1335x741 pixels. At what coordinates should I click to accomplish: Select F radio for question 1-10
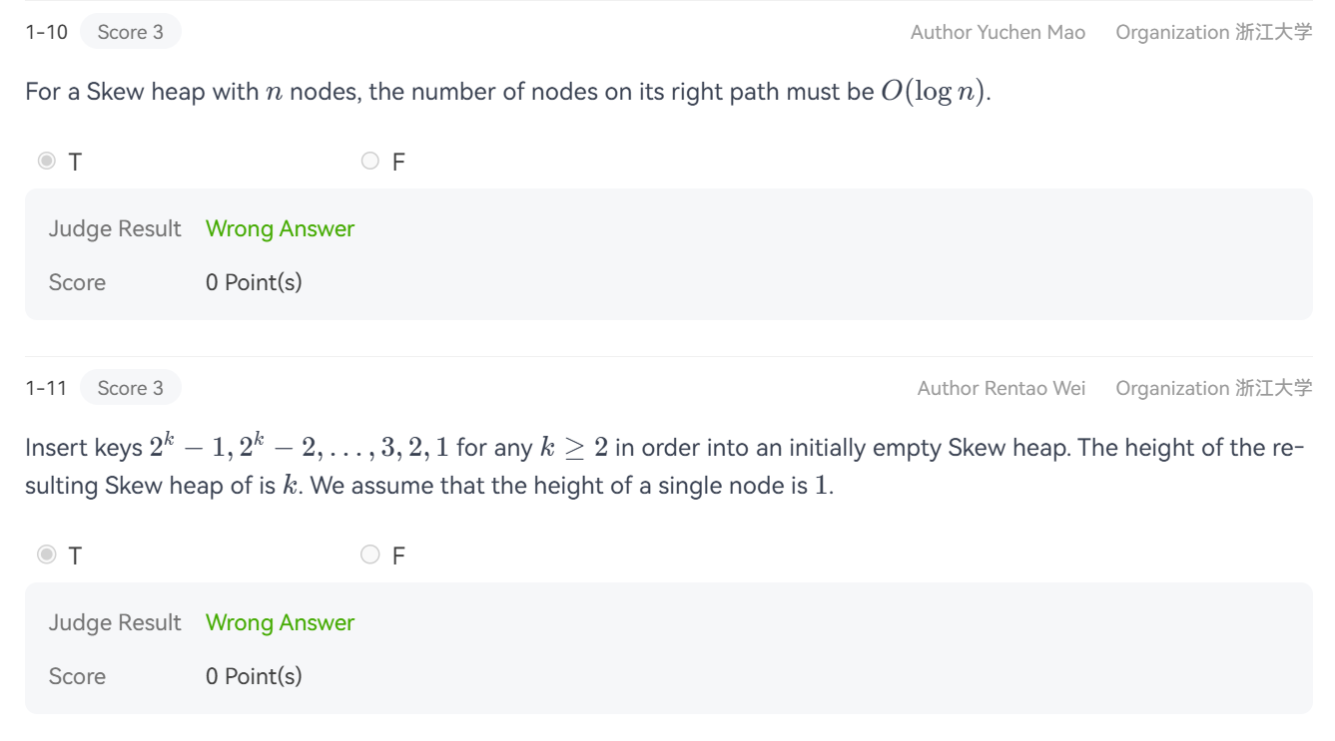coord(370,161)
